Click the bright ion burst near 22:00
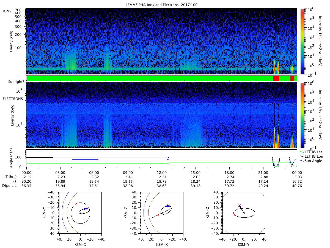330x248 pixels. point(274,66)
